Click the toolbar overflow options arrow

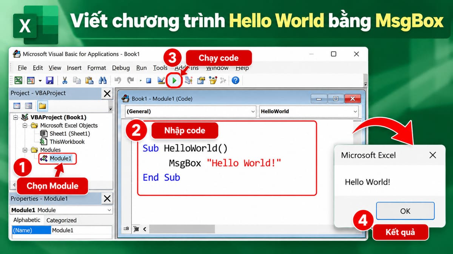pos(365,84)
